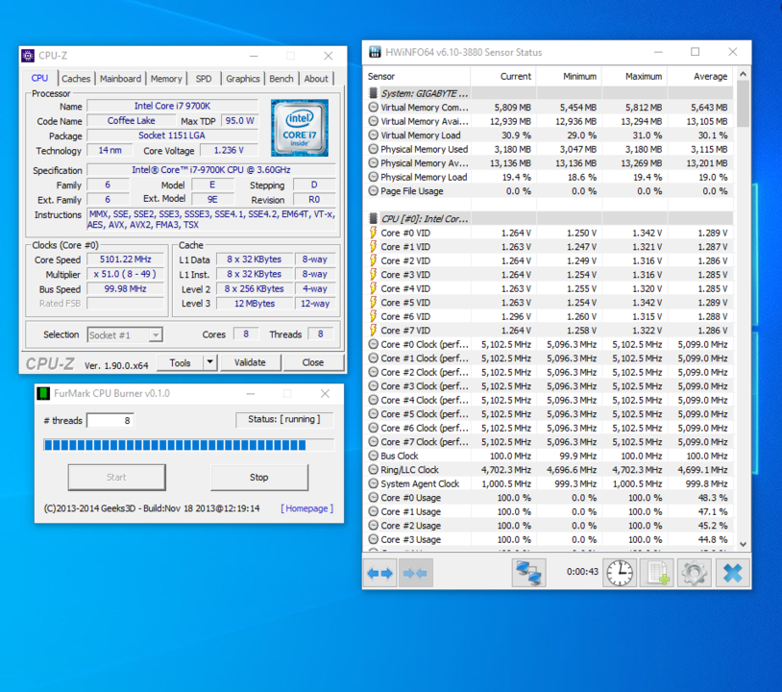Click CPU [#0] Intel group chip icon

(373, 218)
